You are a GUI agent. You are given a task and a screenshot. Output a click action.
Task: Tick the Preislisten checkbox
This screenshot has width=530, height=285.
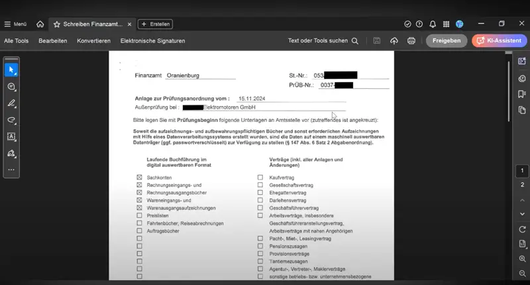(x=140, y=215)
